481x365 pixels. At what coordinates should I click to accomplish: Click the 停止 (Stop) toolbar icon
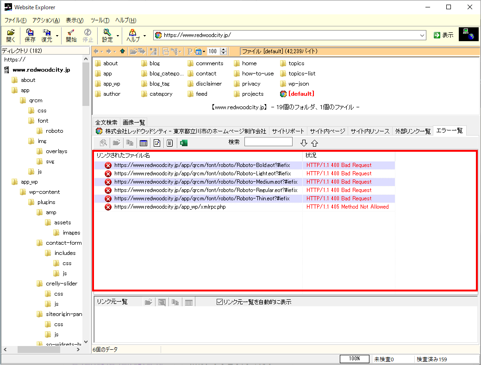[x=88, y=36]
